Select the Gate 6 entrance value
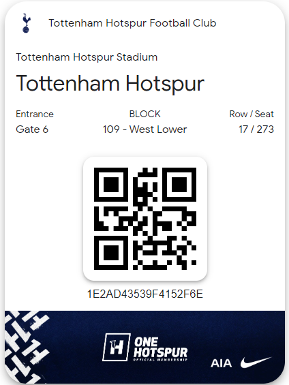This screenshot has height=385, width=289. coord(32,129)
